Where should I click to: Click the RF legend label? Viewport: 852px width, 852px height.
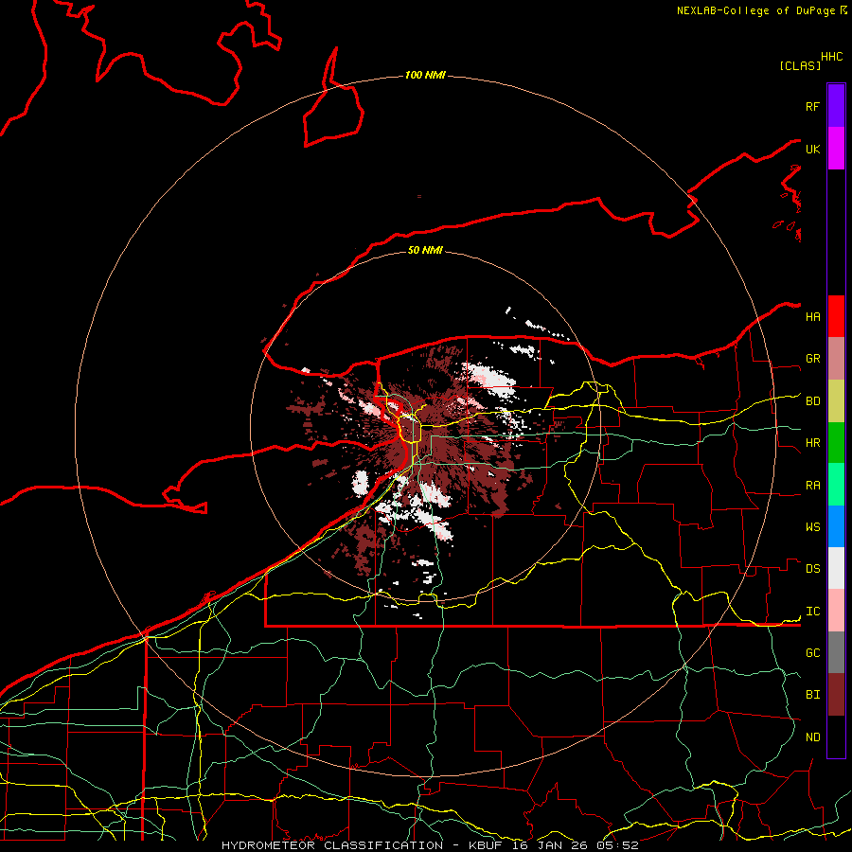point(812,106)
